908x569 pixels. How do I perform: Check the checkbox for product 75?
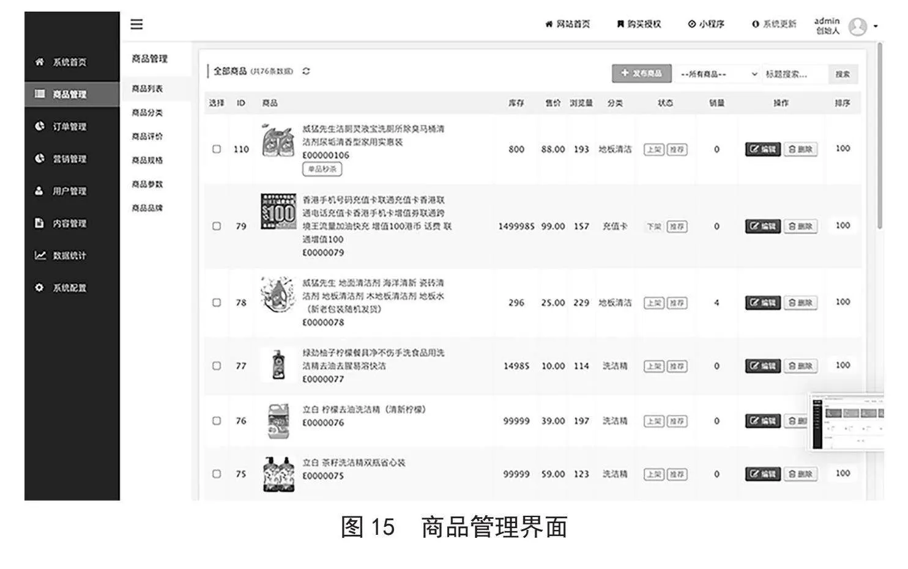tap(217, 474)
